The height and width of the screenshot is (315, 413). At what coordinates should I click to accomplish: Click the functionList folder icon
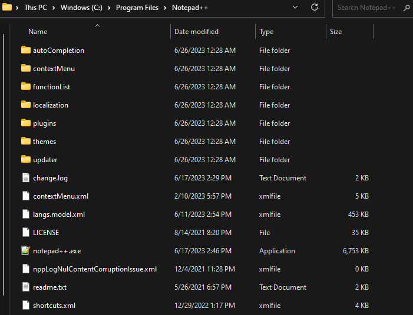pyautogui.click(x=25, y=86)
